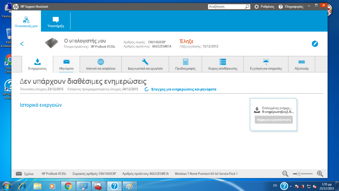
Task: Click the Ιστορικό ενεργειών heading
Action: tap(41, 105)
